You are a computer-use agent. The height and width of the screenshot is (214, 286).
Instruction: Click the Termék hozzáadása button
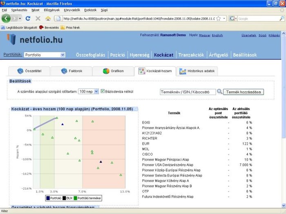[244, 92]
